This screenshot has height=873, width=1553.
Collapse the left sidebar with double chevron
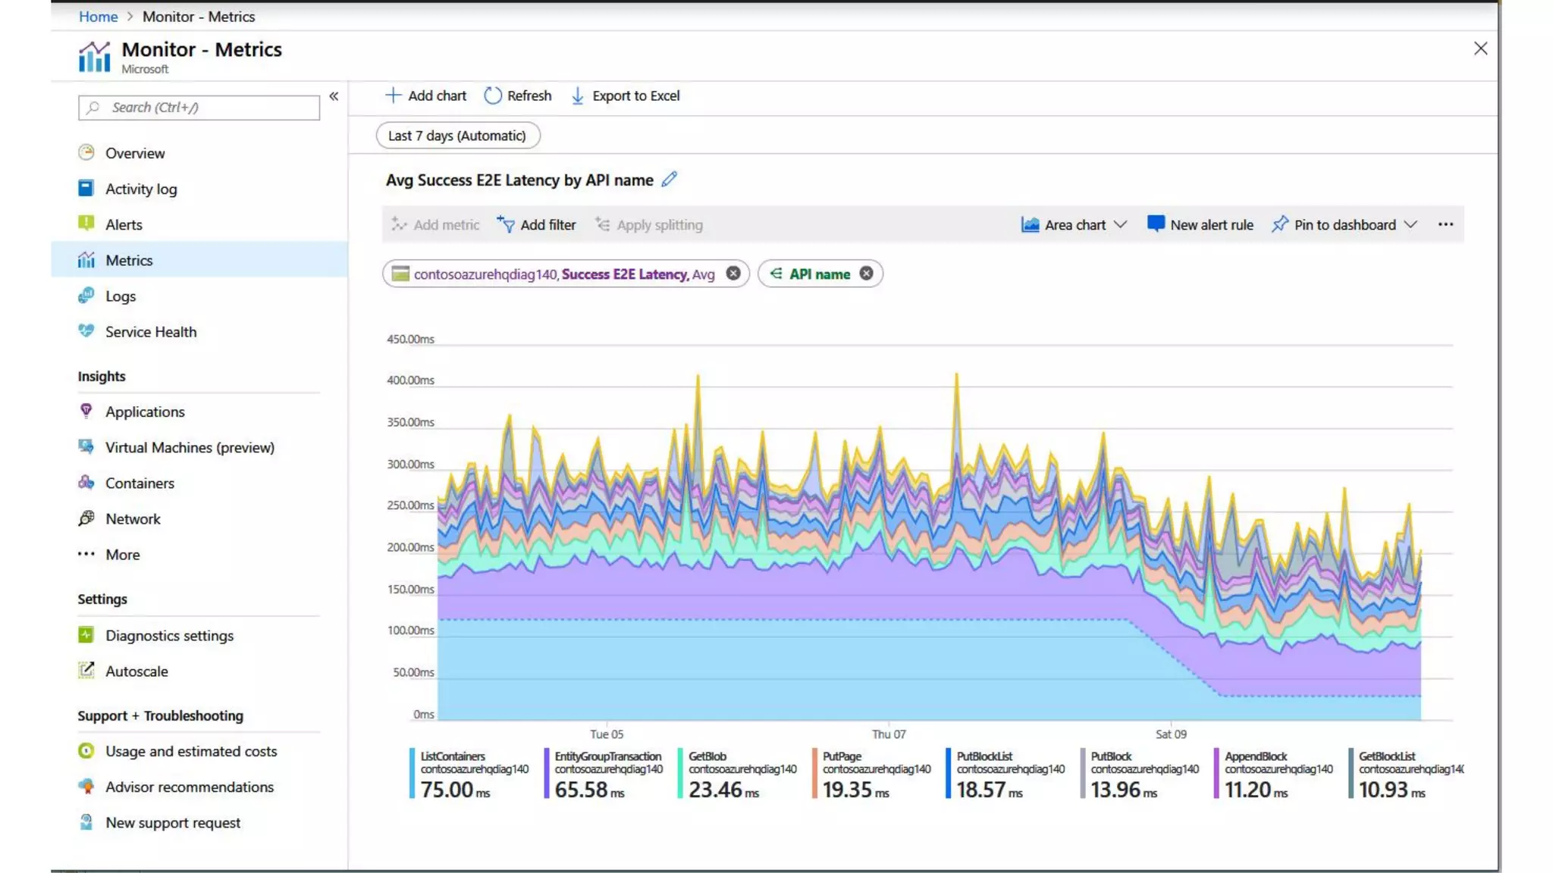334,96
